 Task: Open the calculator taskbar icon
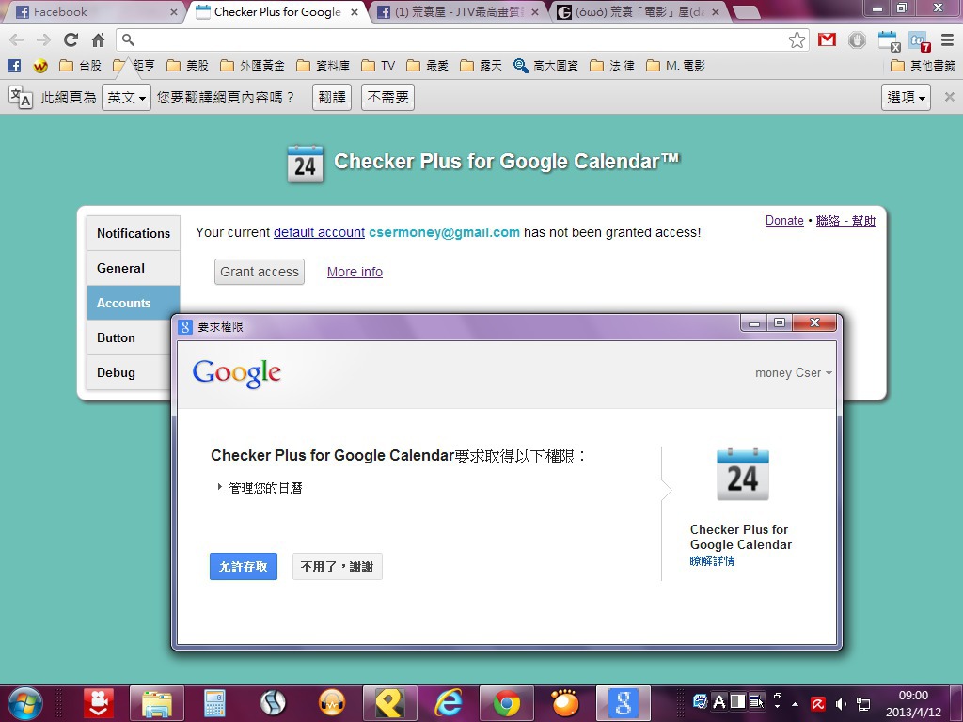tap(214, 703)
